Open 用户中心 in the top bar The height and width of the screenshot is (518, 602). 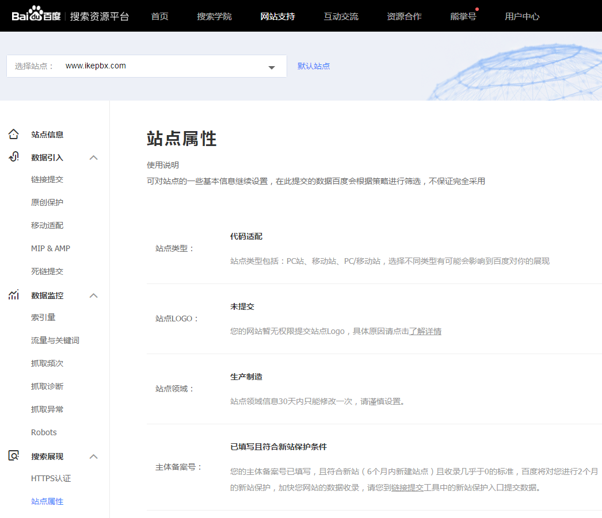522,17
